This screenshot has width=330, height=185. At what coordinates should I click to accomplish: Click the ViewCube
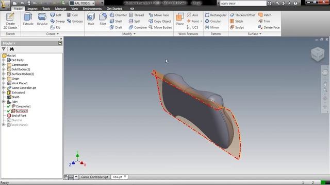[318, 54]
